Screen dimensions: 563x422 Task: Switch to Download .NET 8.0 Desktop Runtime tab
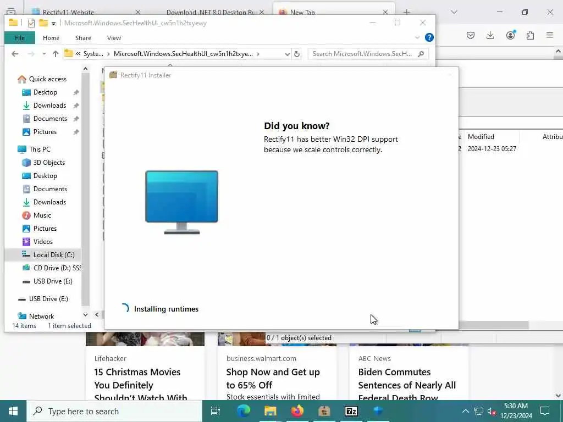211,12
